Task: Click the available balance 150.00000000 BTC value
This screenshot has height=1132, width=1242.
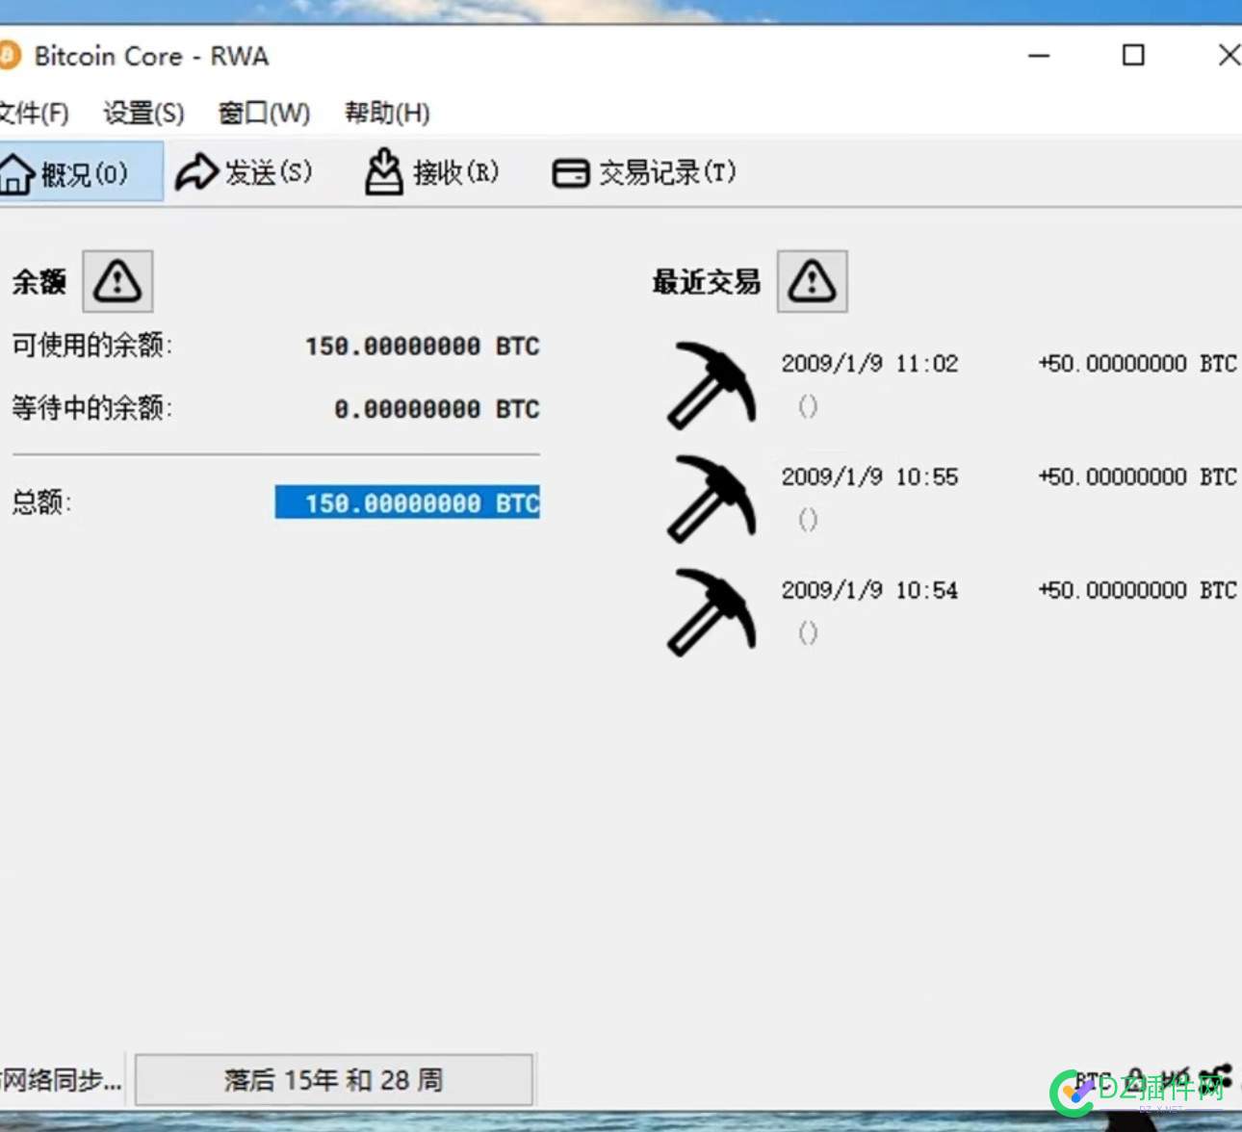Action: point(422,346)
